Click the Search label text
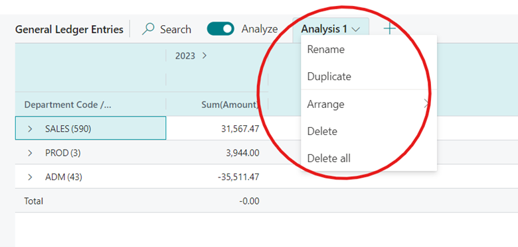Image resolution: width=518 pixels, height=247 pixels. click(175, 29)
